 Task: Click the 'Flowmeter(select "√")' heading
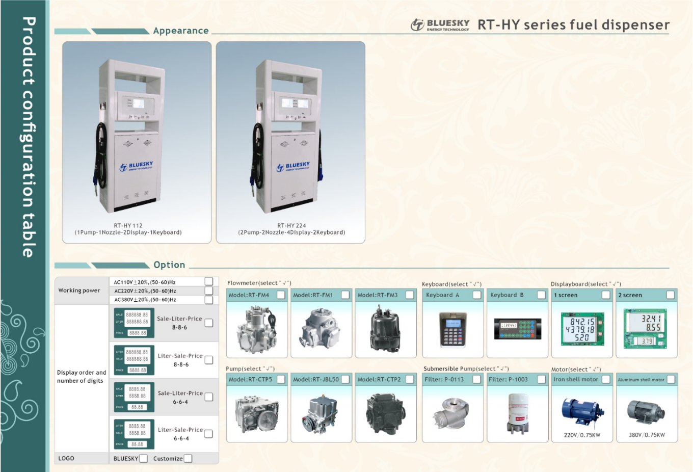(x=259, y=283)
